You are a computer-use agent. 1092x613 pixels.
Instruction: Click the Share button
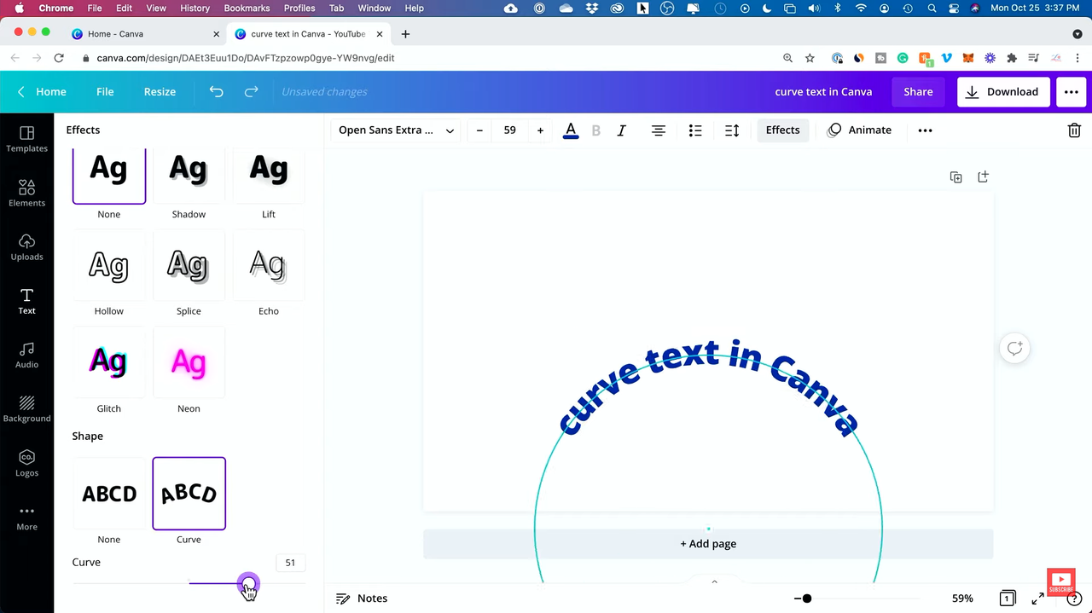pos(918,92)
